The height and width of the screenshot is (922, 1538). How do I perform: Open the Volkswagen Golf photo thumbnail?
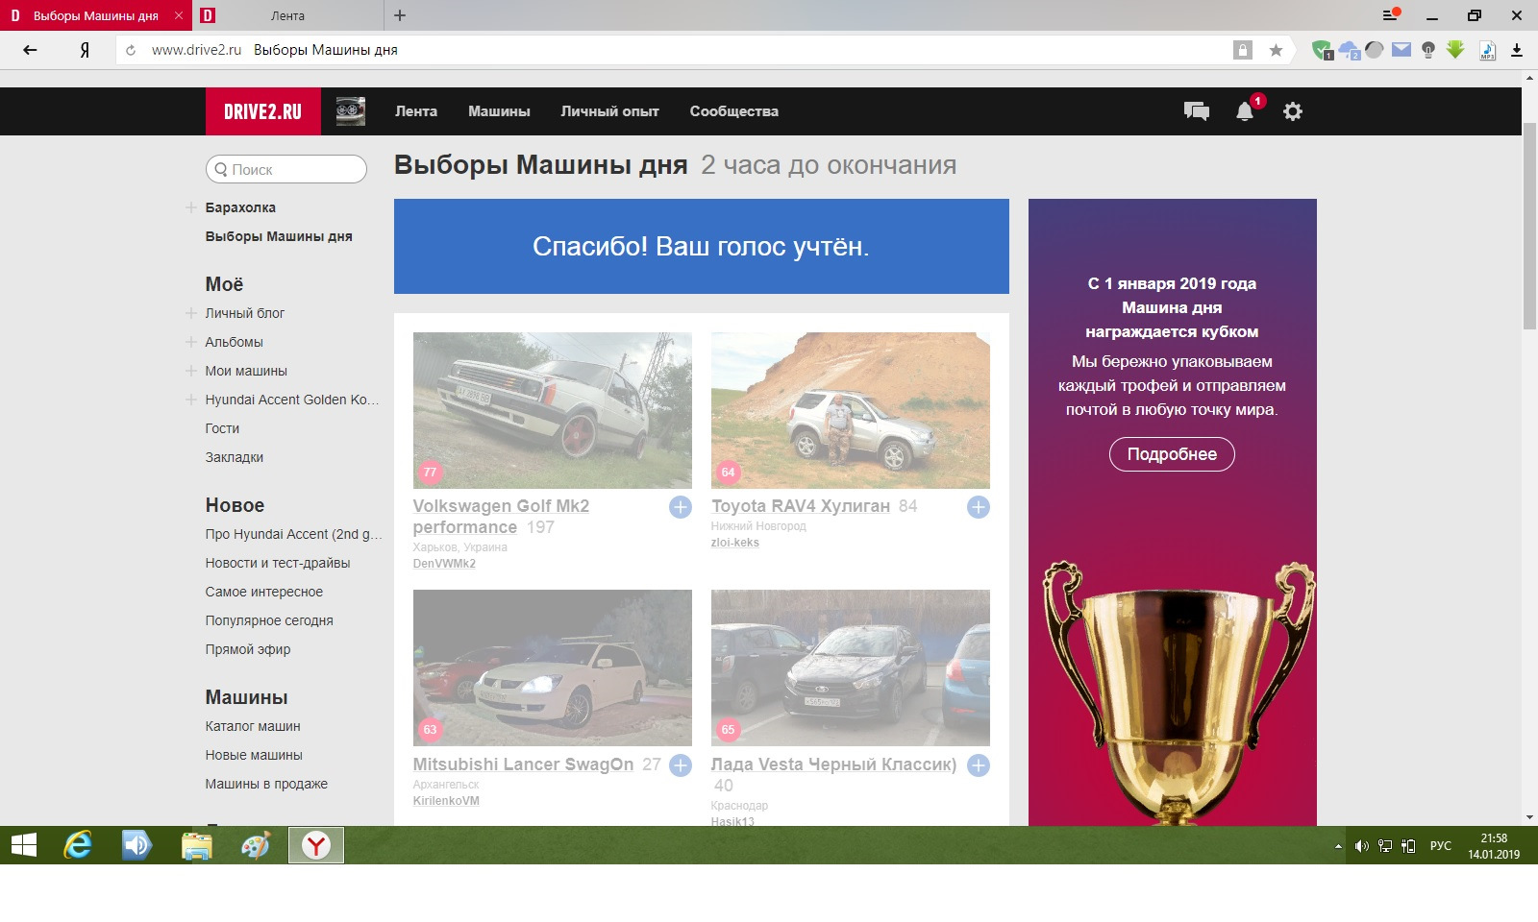pyautogui.click(x=553, y=410)
